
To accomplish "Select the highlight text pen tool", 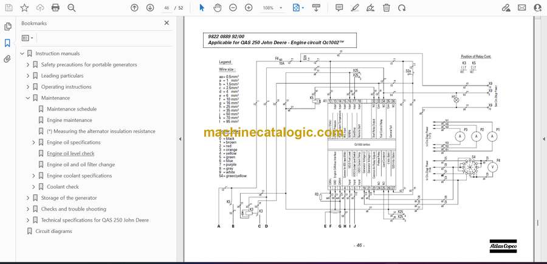I will (x=355, y=8).
